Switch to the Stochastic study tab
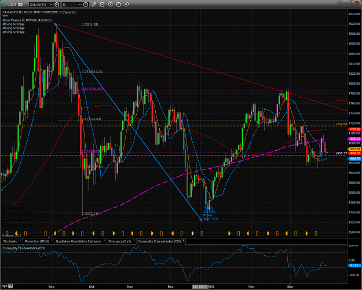 pos(10,241)
